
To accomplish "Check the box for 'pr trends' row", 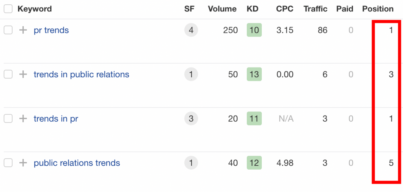I will pos(8,30).
